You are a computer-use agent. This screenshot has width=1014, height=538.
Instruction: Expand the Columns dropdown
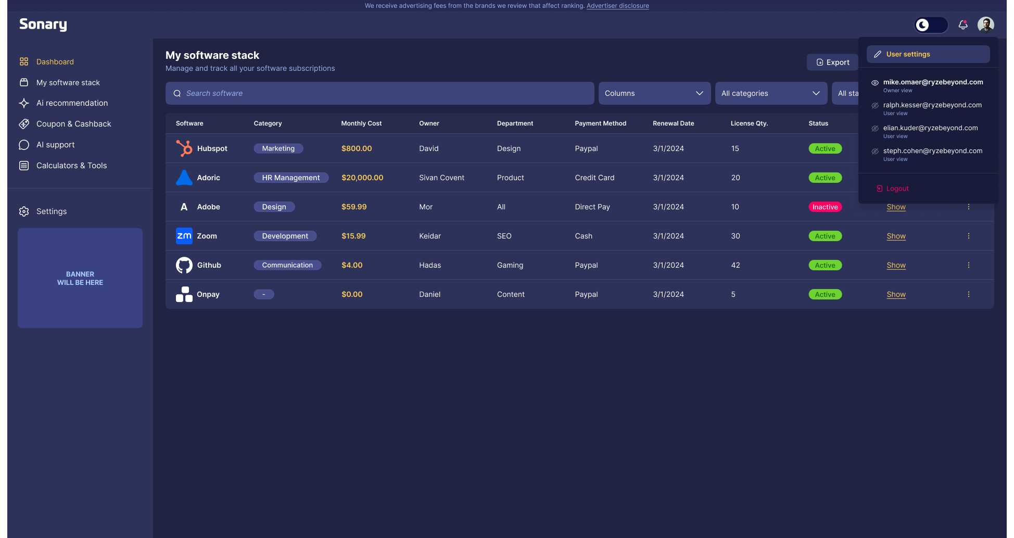[655, 93]
